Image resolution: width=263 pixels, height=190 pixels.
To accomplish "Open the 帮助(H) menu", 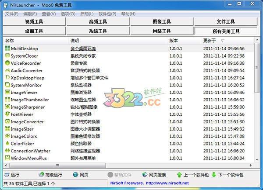I will pos(128,14).
